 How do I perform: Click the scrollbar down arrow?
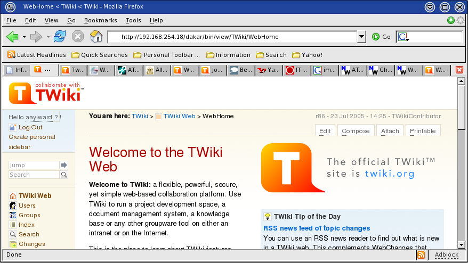point(461,245)
